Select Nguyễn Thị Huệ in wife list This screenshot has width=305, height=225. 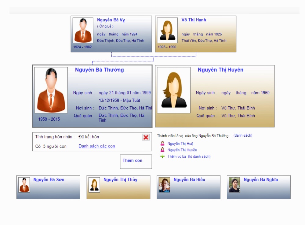pos(180,144)
